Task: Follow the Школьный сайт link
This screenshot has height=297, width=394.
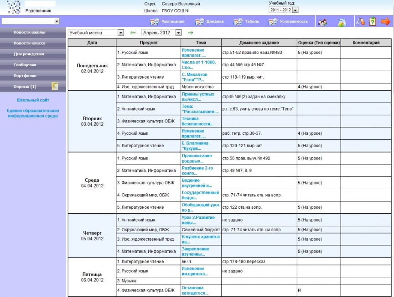Action: click(33, 100)
